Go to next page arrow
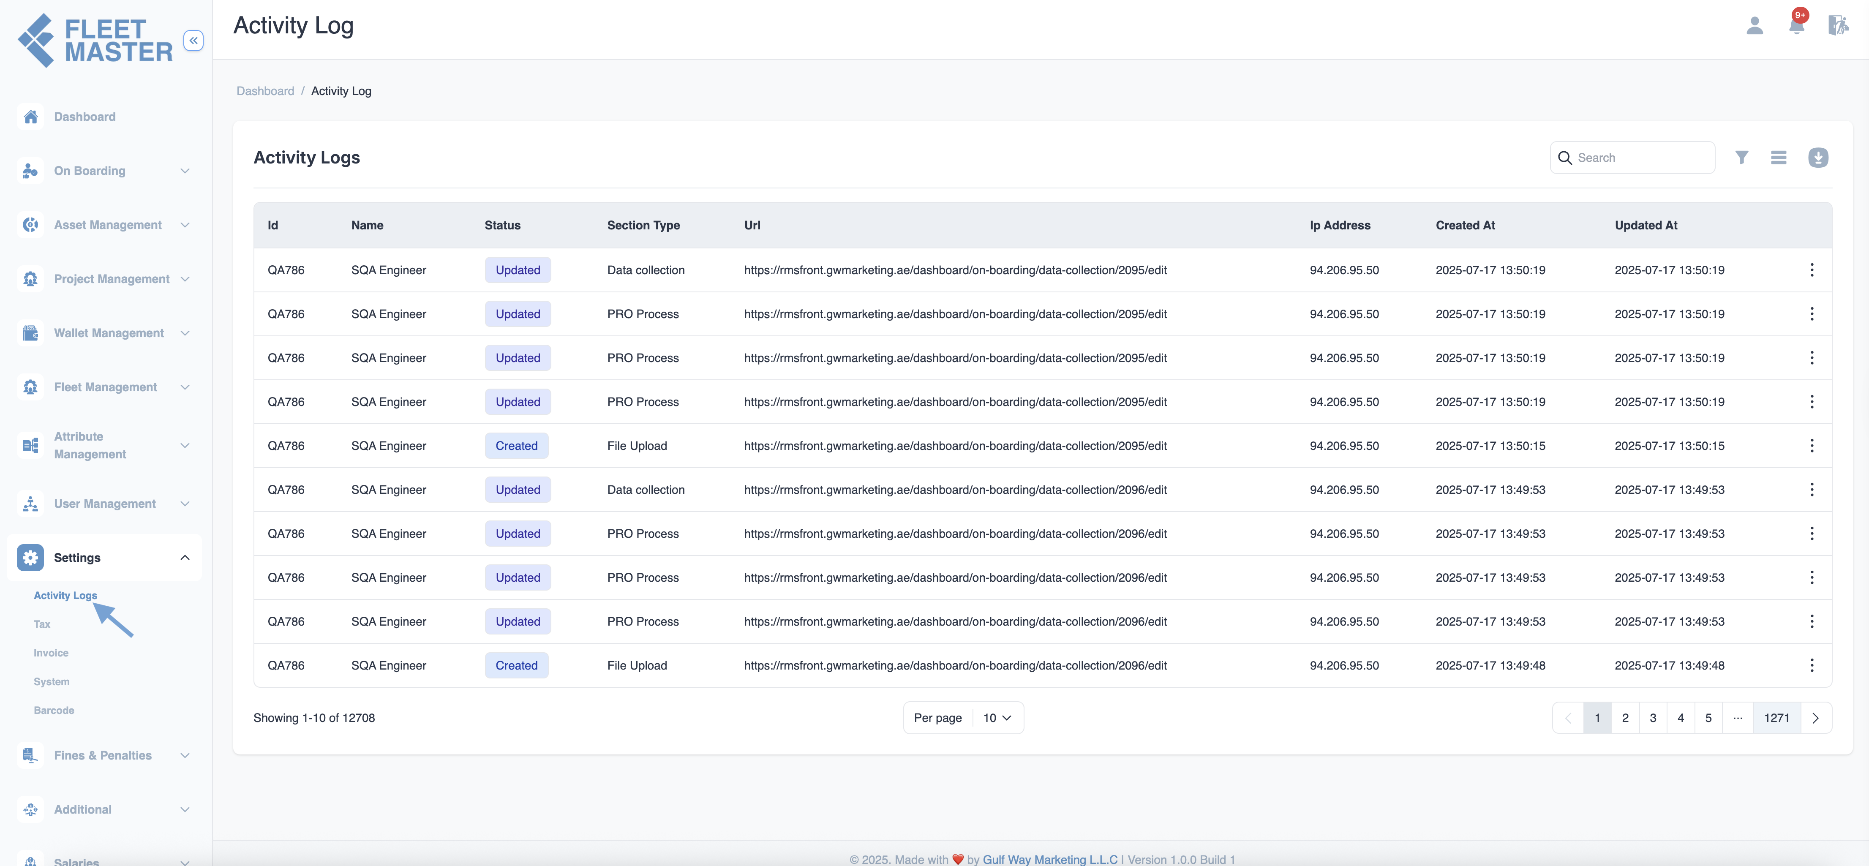Image resolution: width=1869 pixels, height=866 pixels. tap(1816, 718)
